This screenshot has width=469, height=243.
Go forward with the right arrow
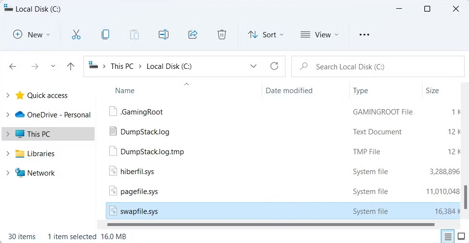(x=34, y=66)
